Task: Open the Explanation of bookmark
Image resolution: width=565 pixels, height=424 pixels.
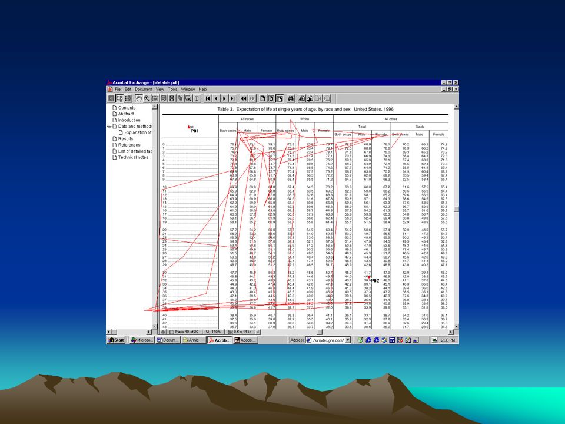Action: (x=138, y=132)
